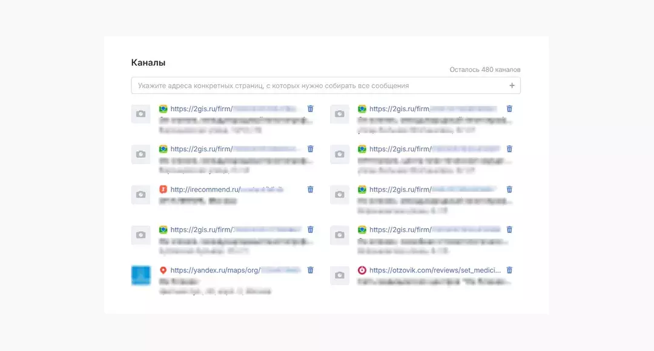Delete the otzovik.com channel with its trash icon
This screenshot has width=654, height=351.
(509, 270)
